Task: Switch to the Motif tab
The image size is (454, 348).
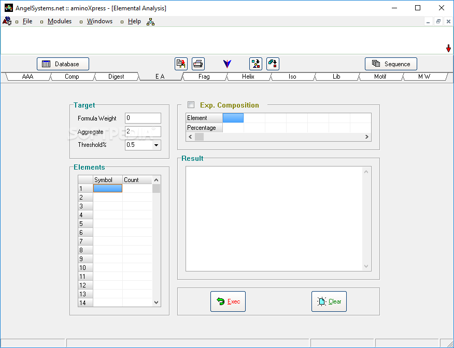Action: 380,77
